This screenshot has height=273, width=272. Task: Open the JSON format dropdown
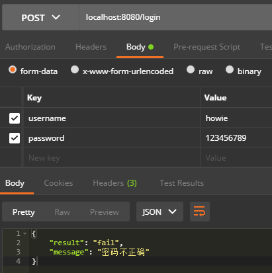click(159, 212)
